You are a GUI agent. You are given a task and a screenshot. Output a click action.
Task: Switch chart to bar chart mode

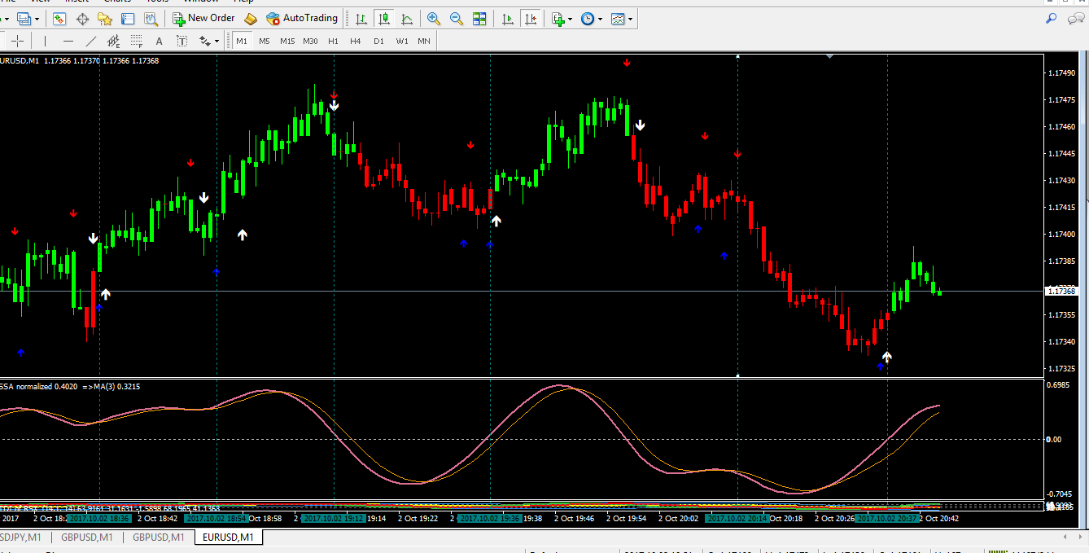point(361,18)
